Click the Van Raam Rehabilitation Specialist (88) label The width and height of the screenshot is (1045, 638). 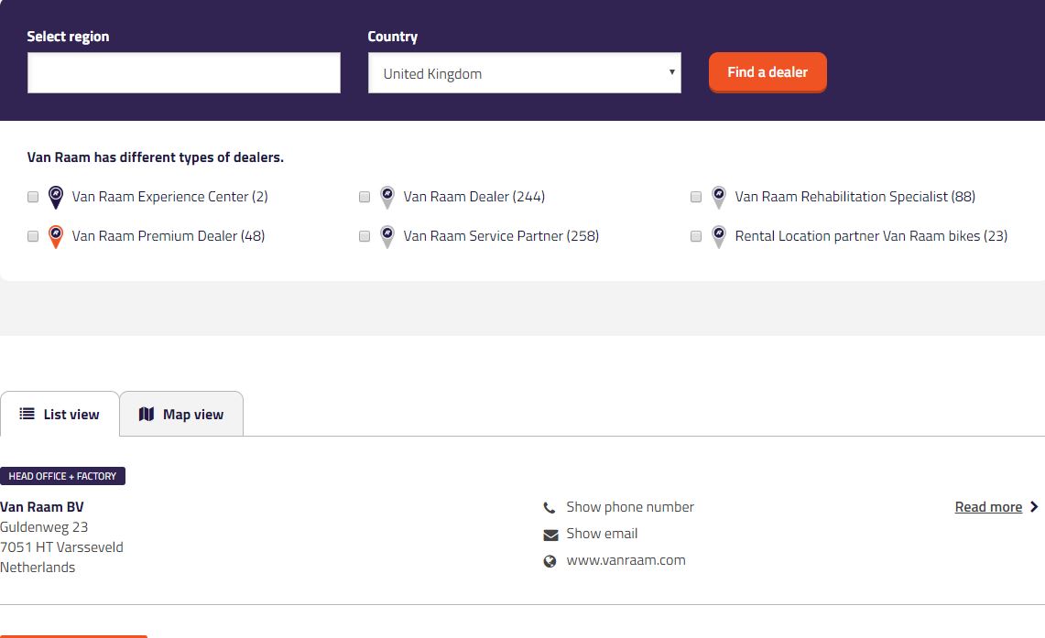pos(855,197)
